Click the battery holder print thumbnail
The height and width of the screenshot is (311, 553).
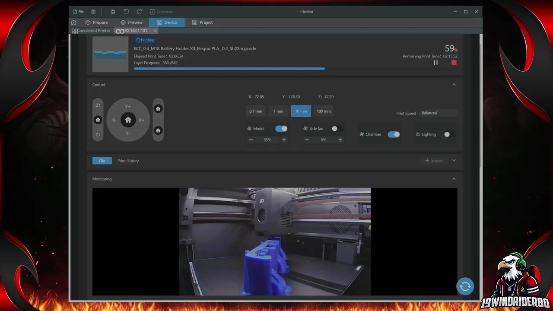[111, 54]
